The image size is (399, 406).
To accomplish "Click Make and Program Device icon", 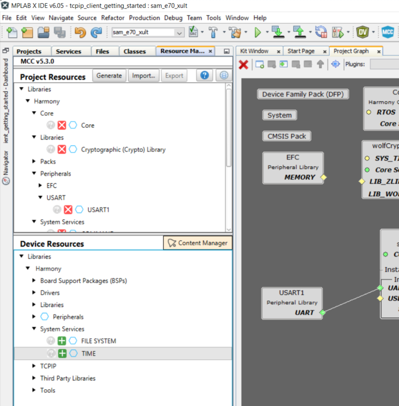I will (x=278, y=32).
